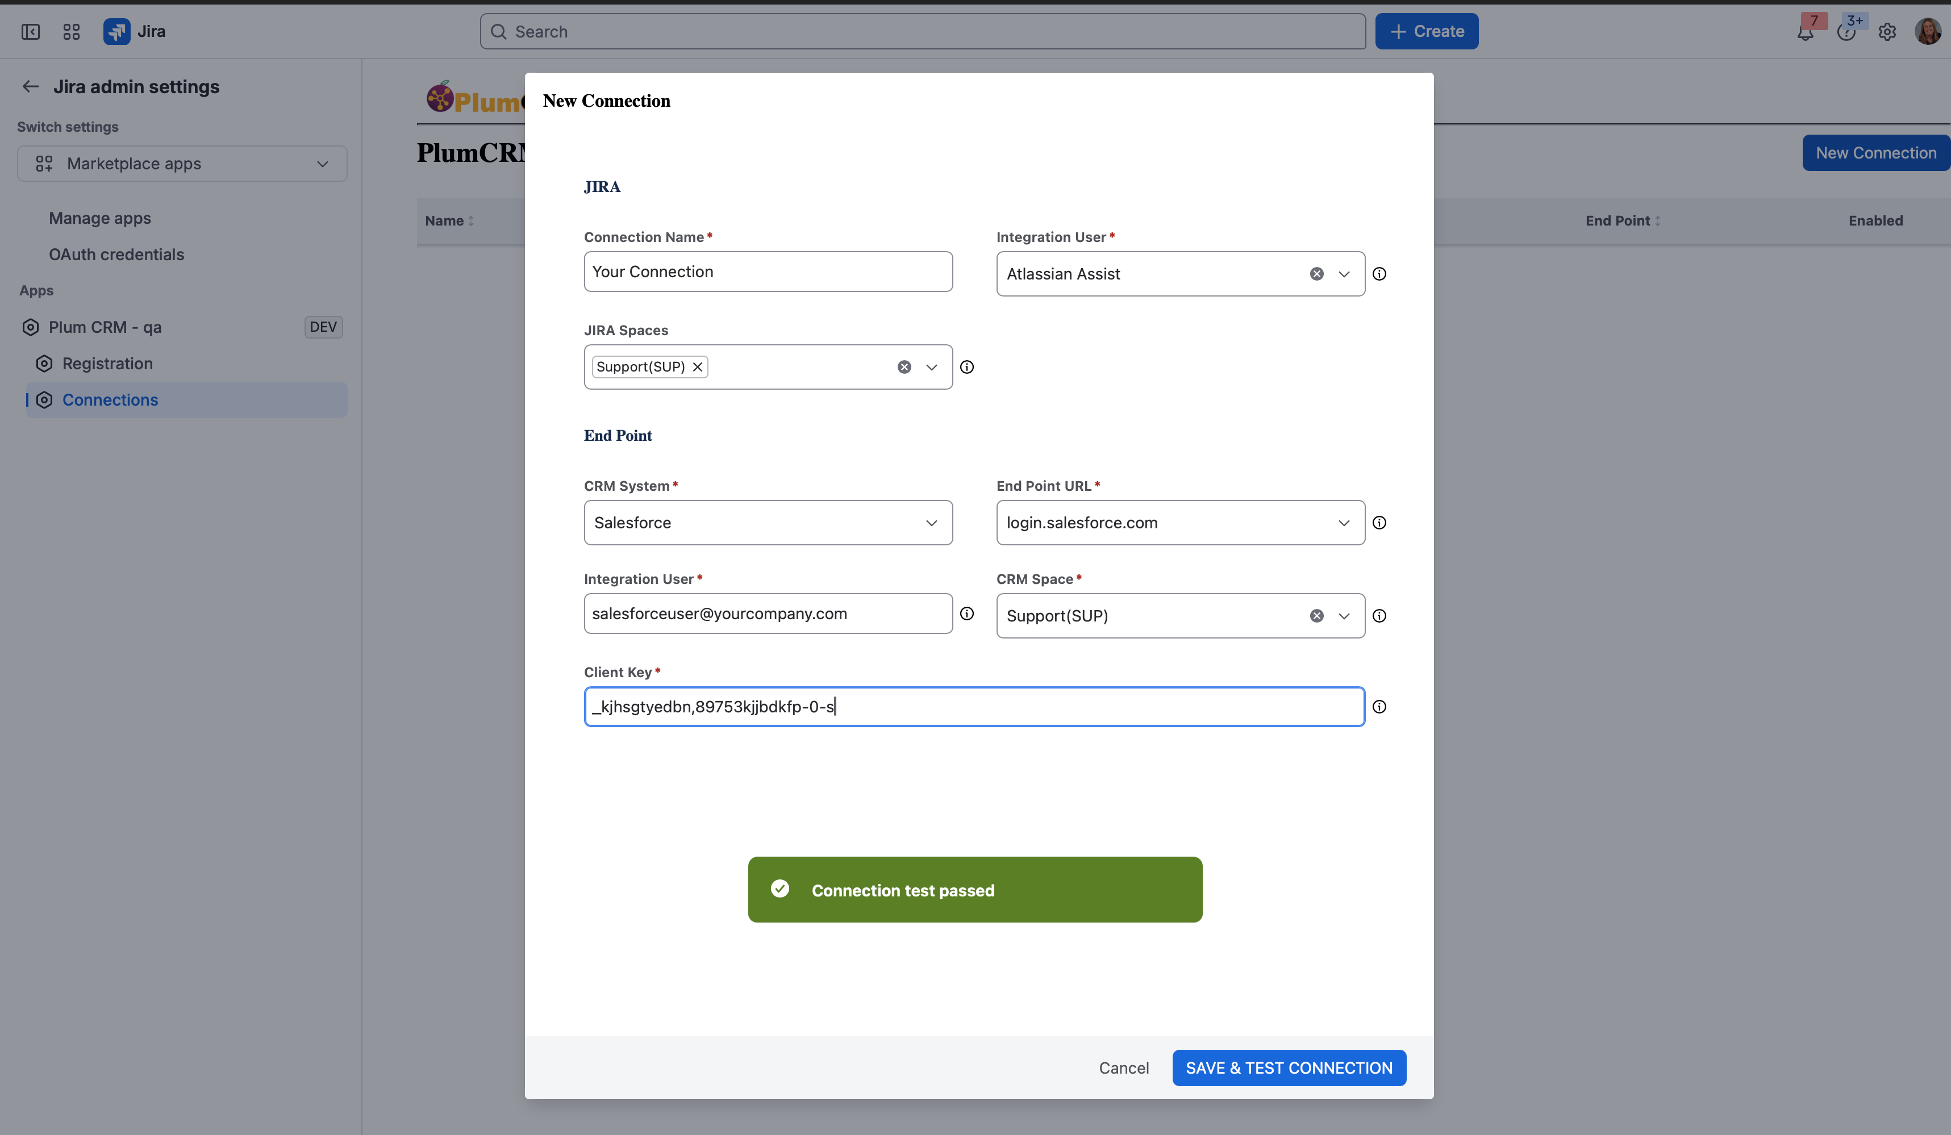
Task: Clear the Atlassian Assist selection
Action: 1317,274
